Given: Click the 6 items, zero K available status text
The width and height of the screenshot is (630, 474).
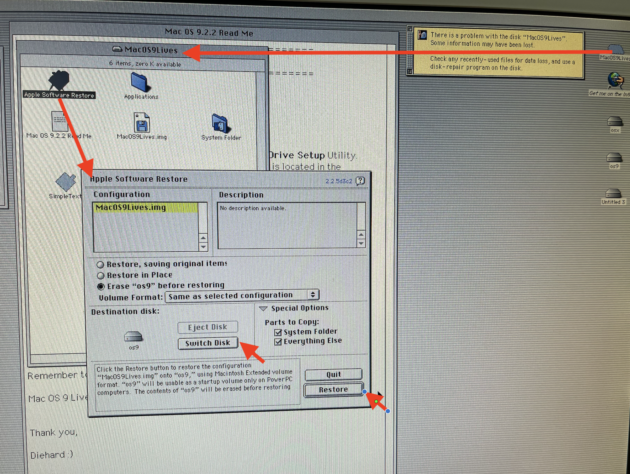Looking at the screenshot, I should [x=145, y=64].
